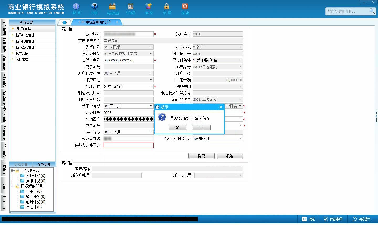Screen dimensions: 378x225
Task: Open the 经办人证件种类 dropdown
Action: (240, 139)
